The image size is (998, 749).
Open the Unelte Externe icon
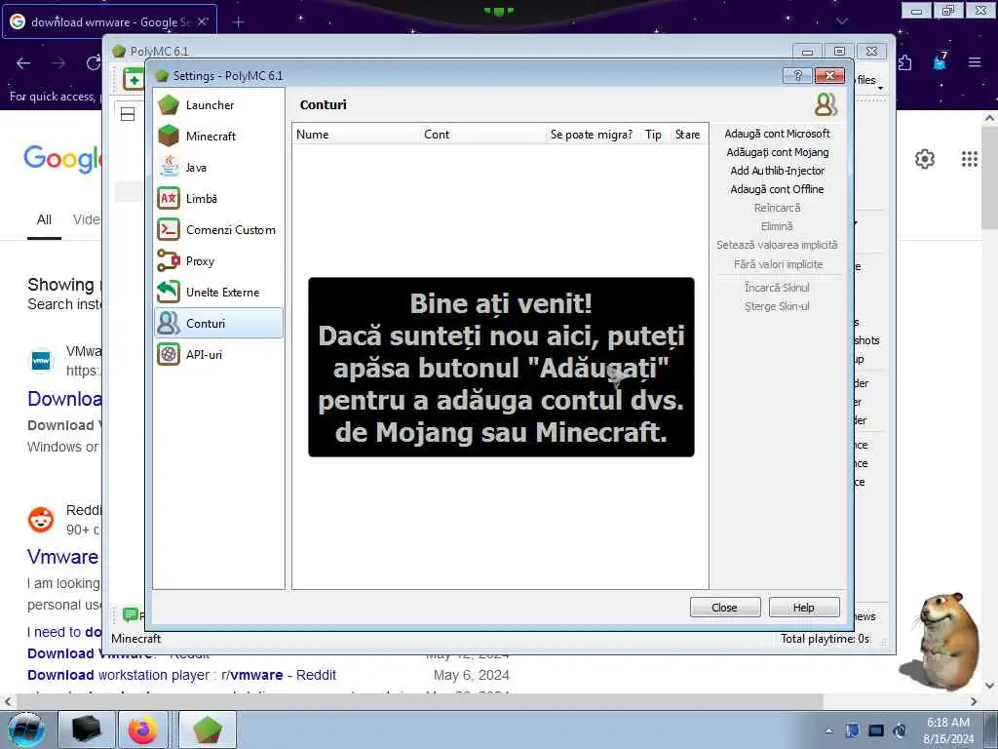[x=169, y=292]
